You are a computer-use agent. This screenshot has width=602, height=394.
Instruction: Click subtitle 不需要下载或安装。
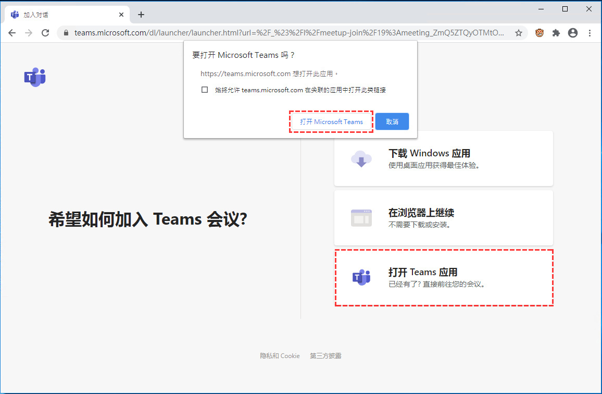420,225
